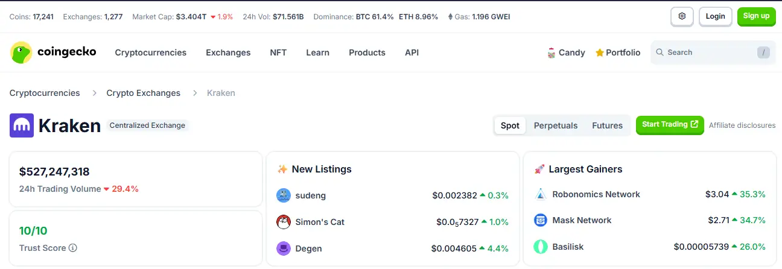This screenshot has height=269, width=782.
Task: Click the CoinGecko logo
Action: (53, 52)
